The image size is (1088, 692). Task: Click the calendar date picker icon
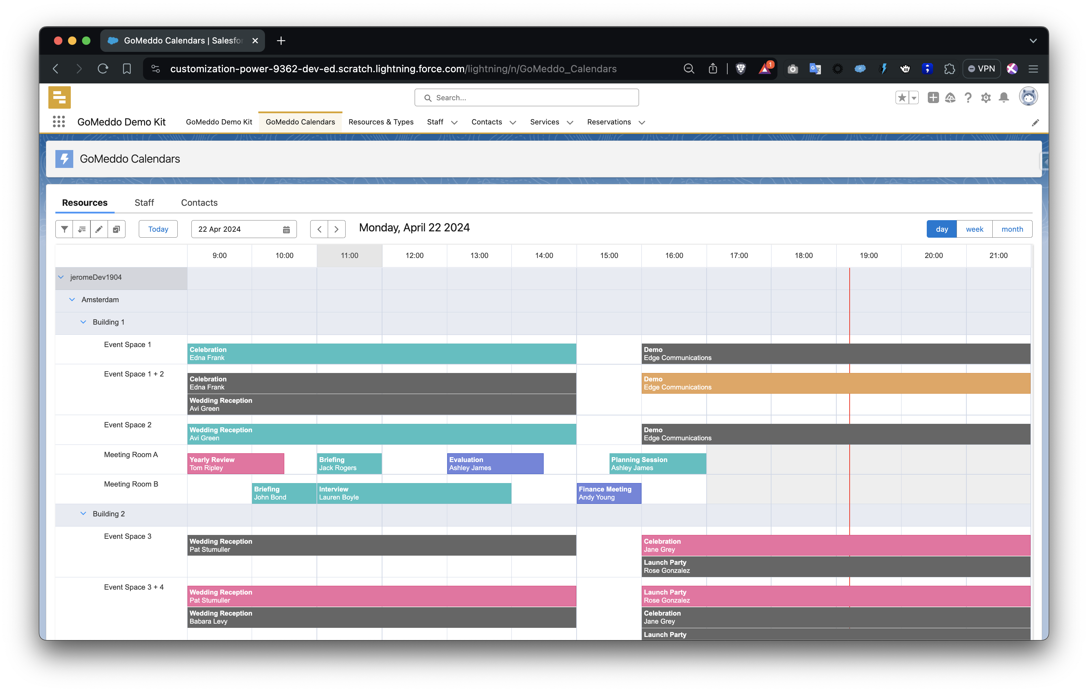pos(287,229)
